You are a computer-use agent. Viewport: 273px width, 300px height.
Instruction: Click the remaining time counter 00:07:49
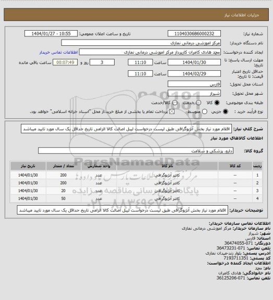point(65,63)
